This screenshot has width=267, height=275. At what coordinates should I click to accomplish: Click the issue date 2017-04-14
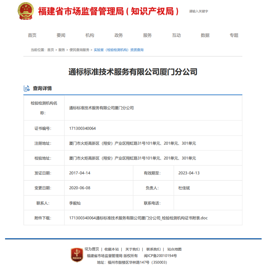click(80, 173)
